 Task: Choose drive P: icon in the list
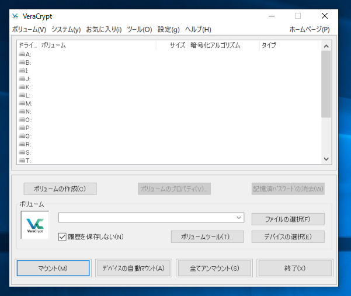[22, 128]
